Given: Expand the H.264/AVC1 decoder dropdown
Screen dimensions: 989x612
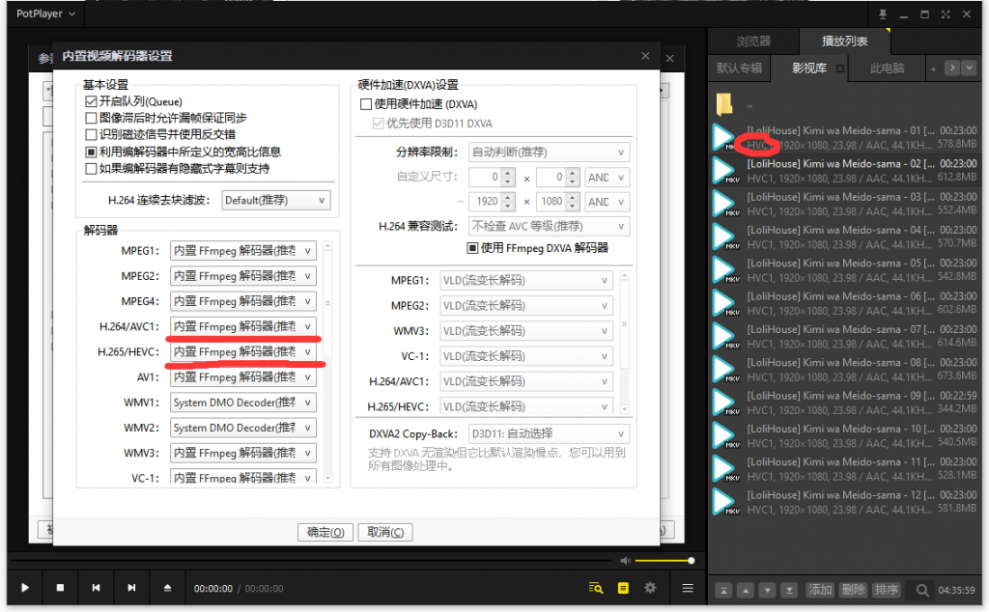Looking at the screenshot, I should pos(243,326).
